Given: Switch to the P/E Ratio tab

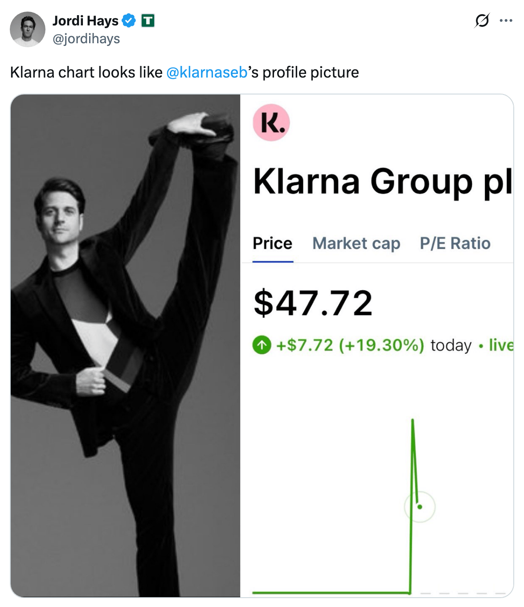Looking at the screenshot, I should [x=455, y=243].
